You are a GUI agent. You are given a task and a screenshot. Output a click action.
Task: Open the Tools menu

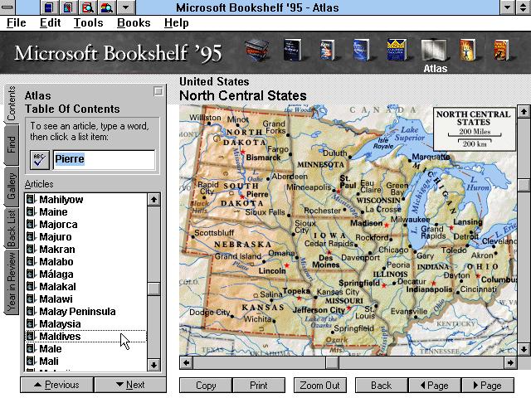click(89, 23)
